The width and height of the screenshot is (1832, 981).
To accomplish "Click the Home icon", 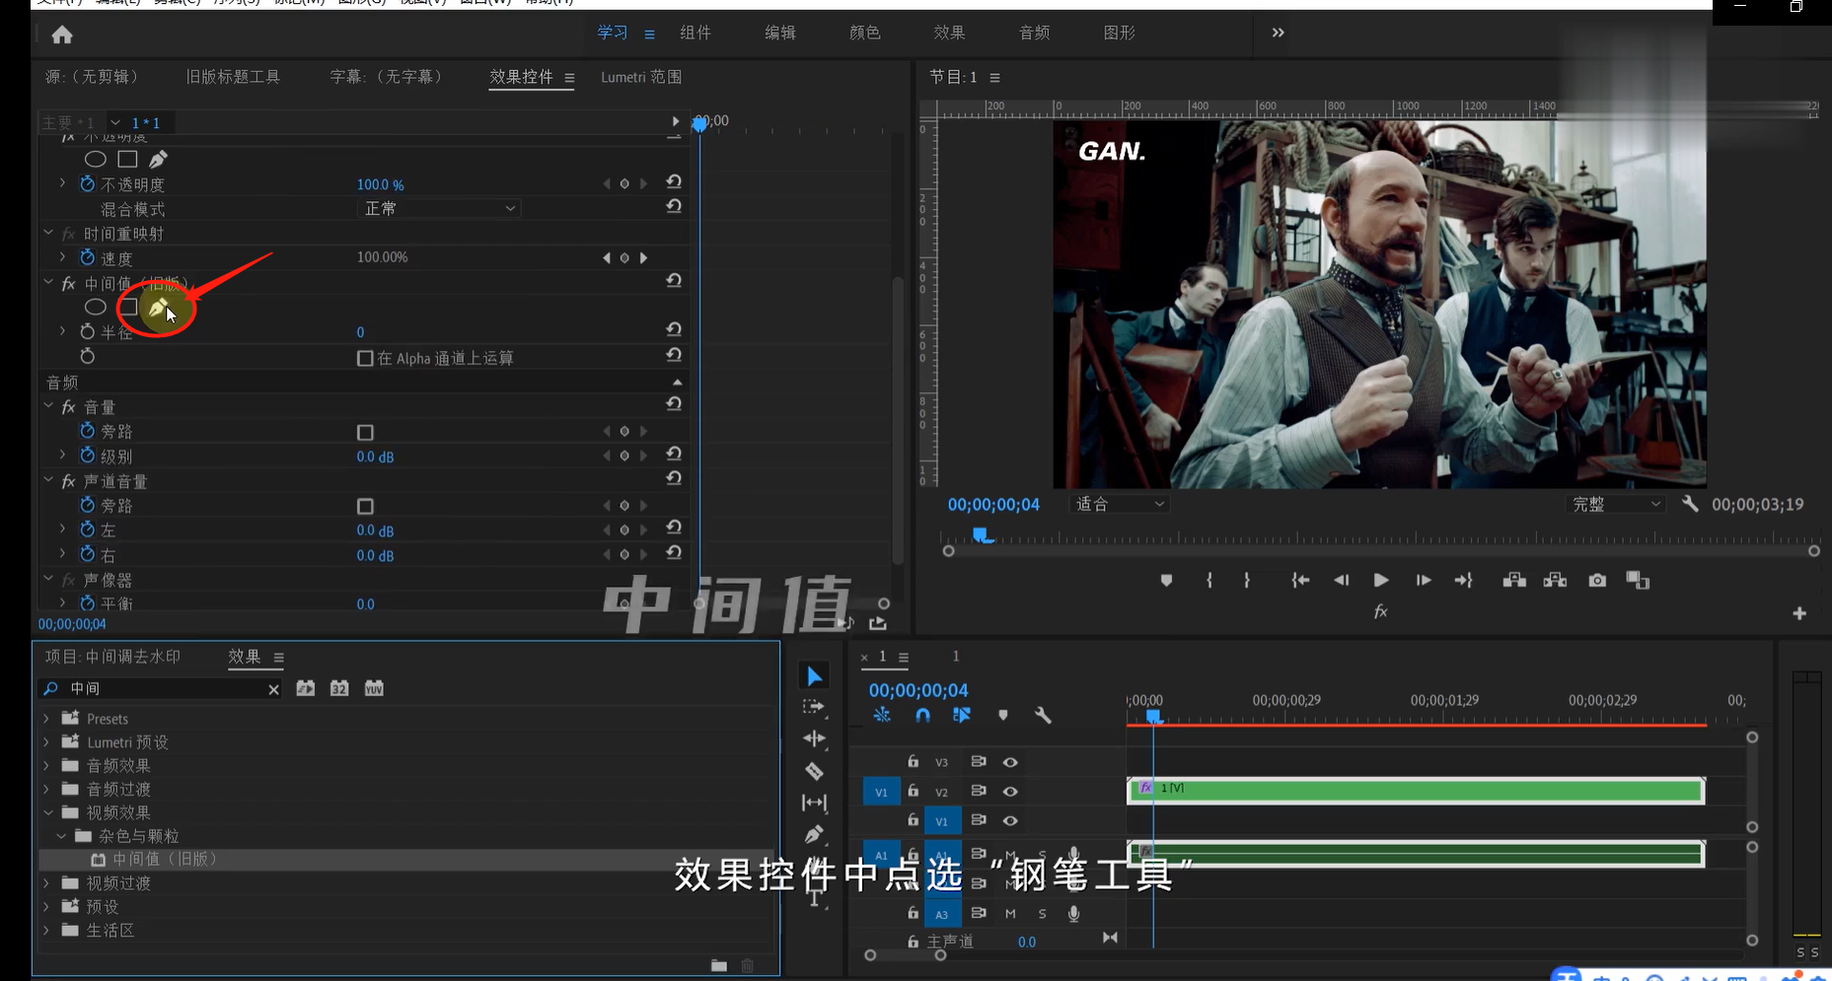I will pyautogui.click(x=62, y=35).
